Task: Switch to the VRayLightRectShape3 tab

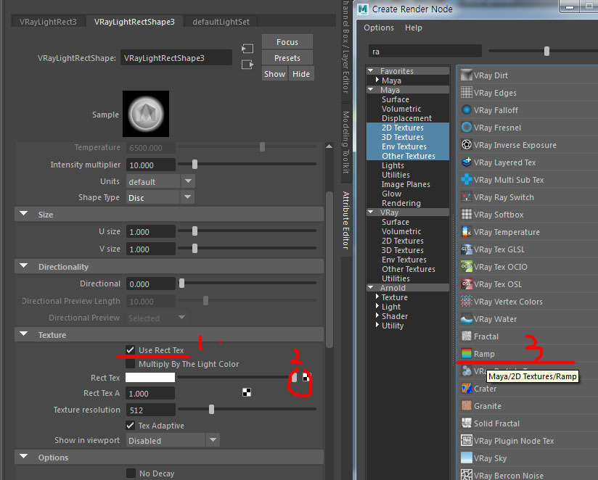Action: 134,22
